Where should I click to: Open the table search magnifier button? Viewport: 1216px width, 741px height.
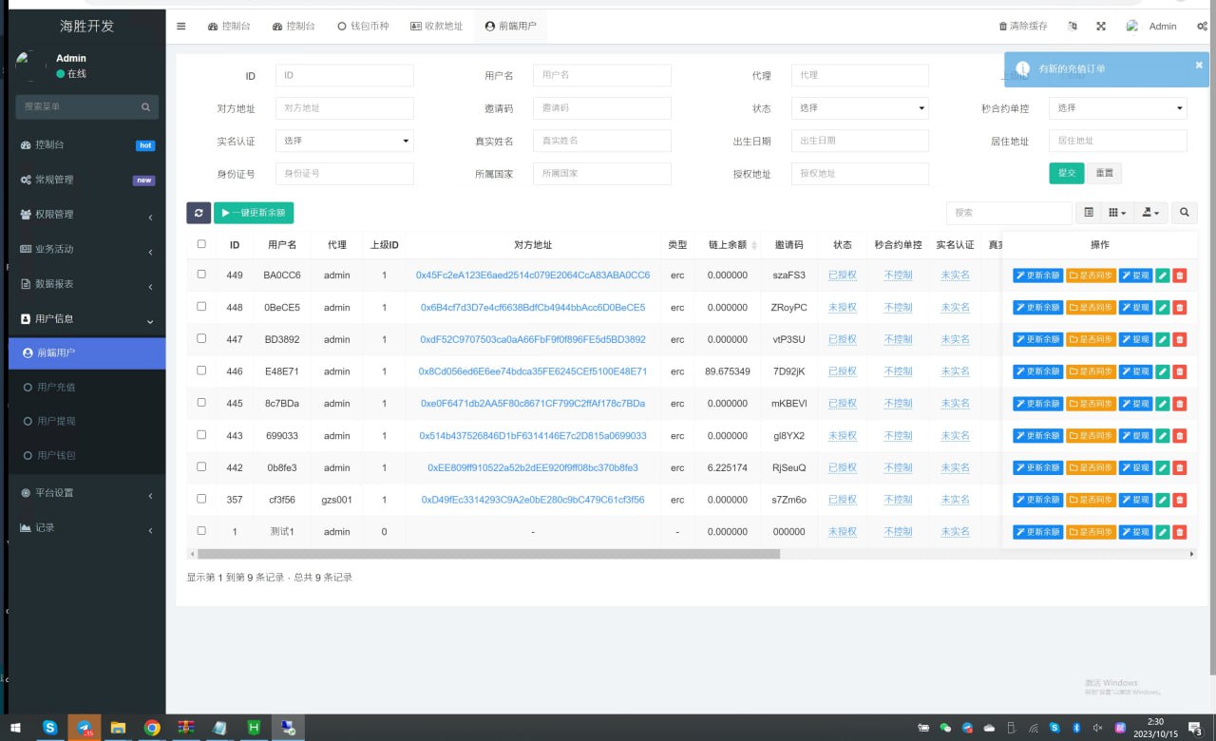(x=1185, y=213)
